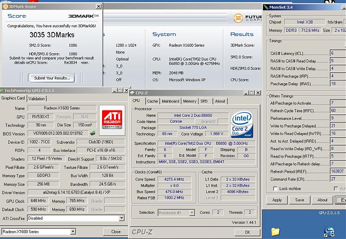Click the Bandwidth 24.5 GB/s field
Image resolution: width=346 pixels, height=239 pixels.
click(107, 184)
